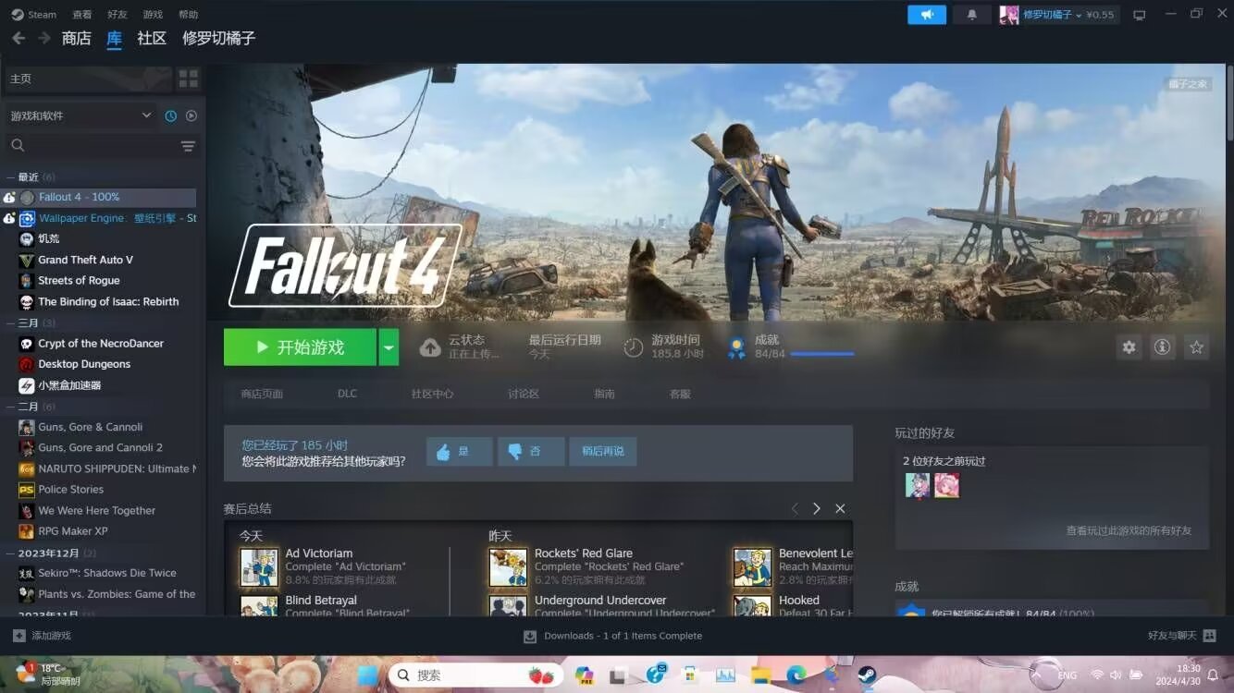Click the first friend avatar
Viewport: 1234px width, 693px height.
click(x=917, y=485)
